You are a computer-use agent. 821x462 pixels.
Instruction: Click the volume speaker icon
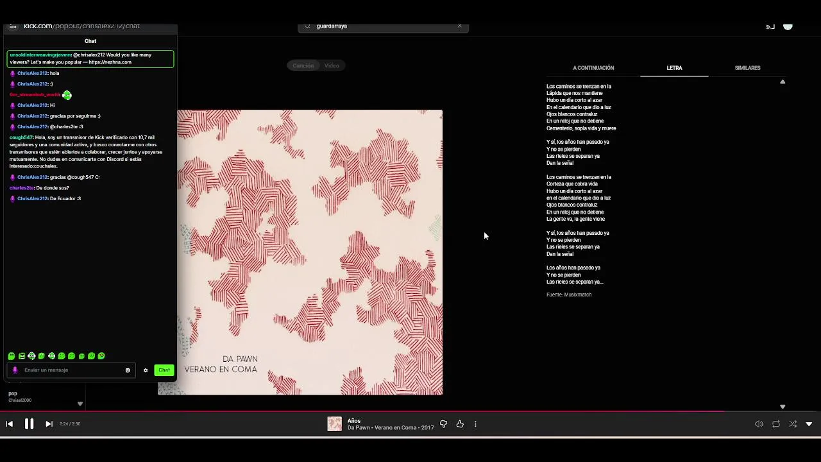[x=759, y=424]
